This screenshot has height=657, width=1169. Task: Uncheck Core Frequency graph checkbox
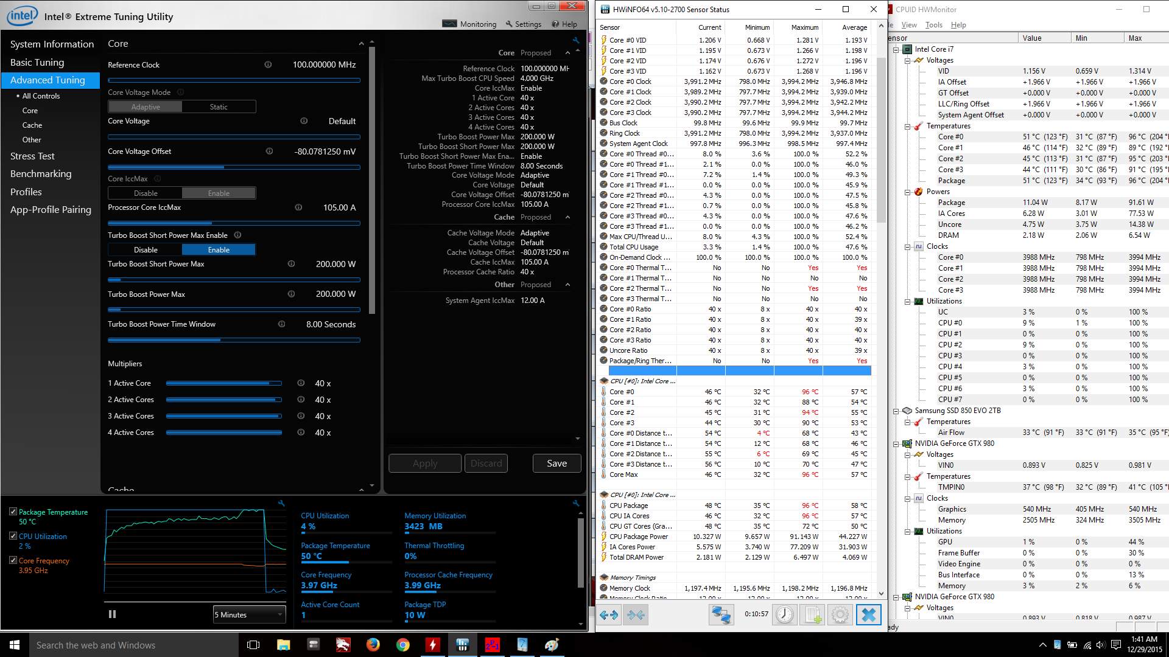[x=13, y=560]
